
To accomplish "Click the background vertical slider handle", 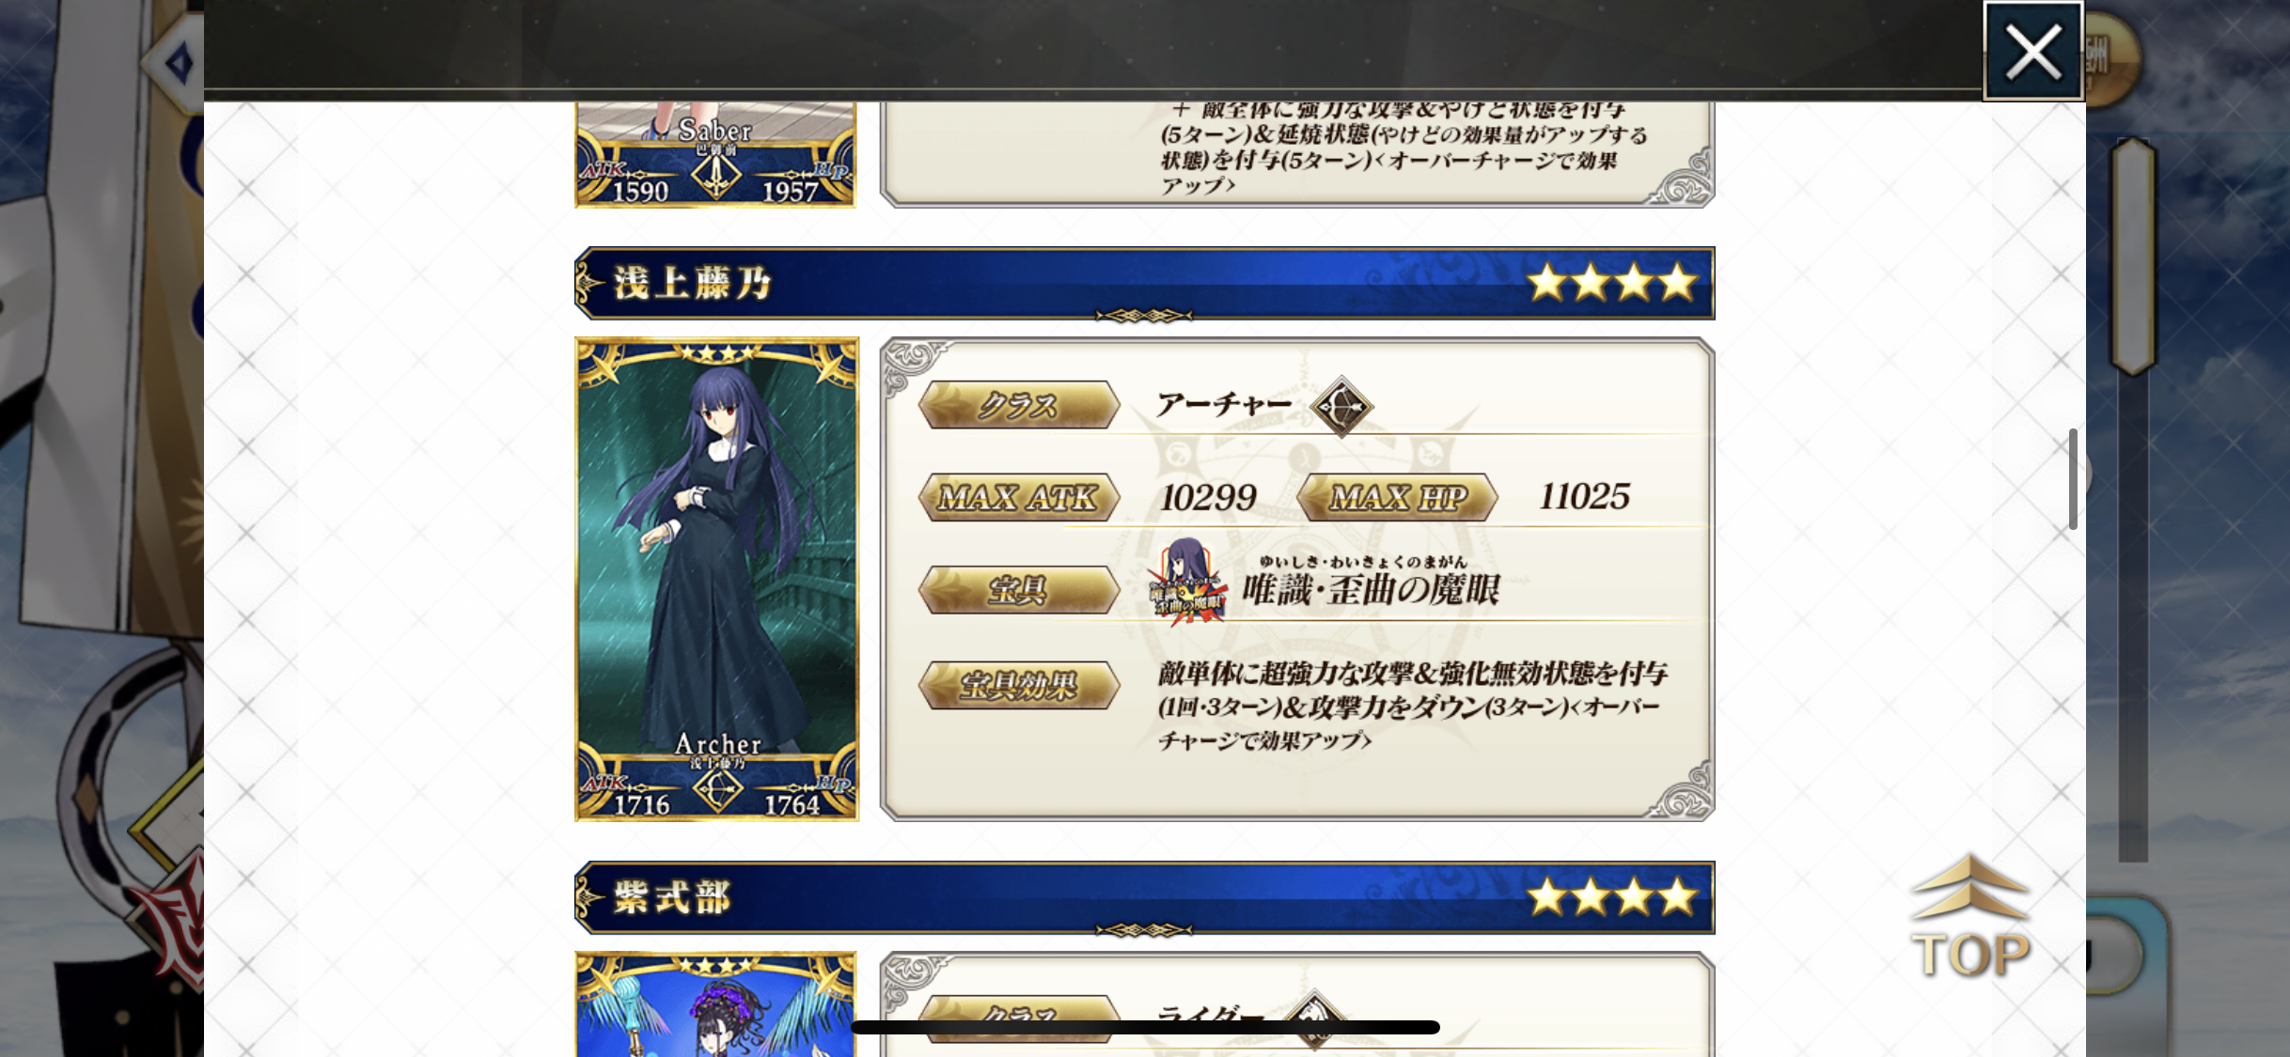I will 2133,256.
